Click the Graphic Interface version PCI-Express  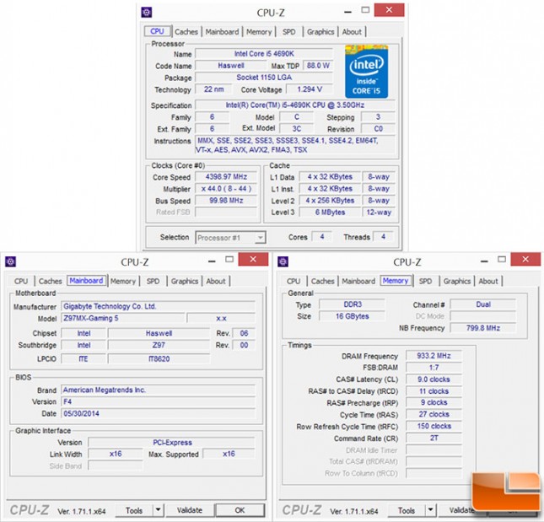point(172,443)
